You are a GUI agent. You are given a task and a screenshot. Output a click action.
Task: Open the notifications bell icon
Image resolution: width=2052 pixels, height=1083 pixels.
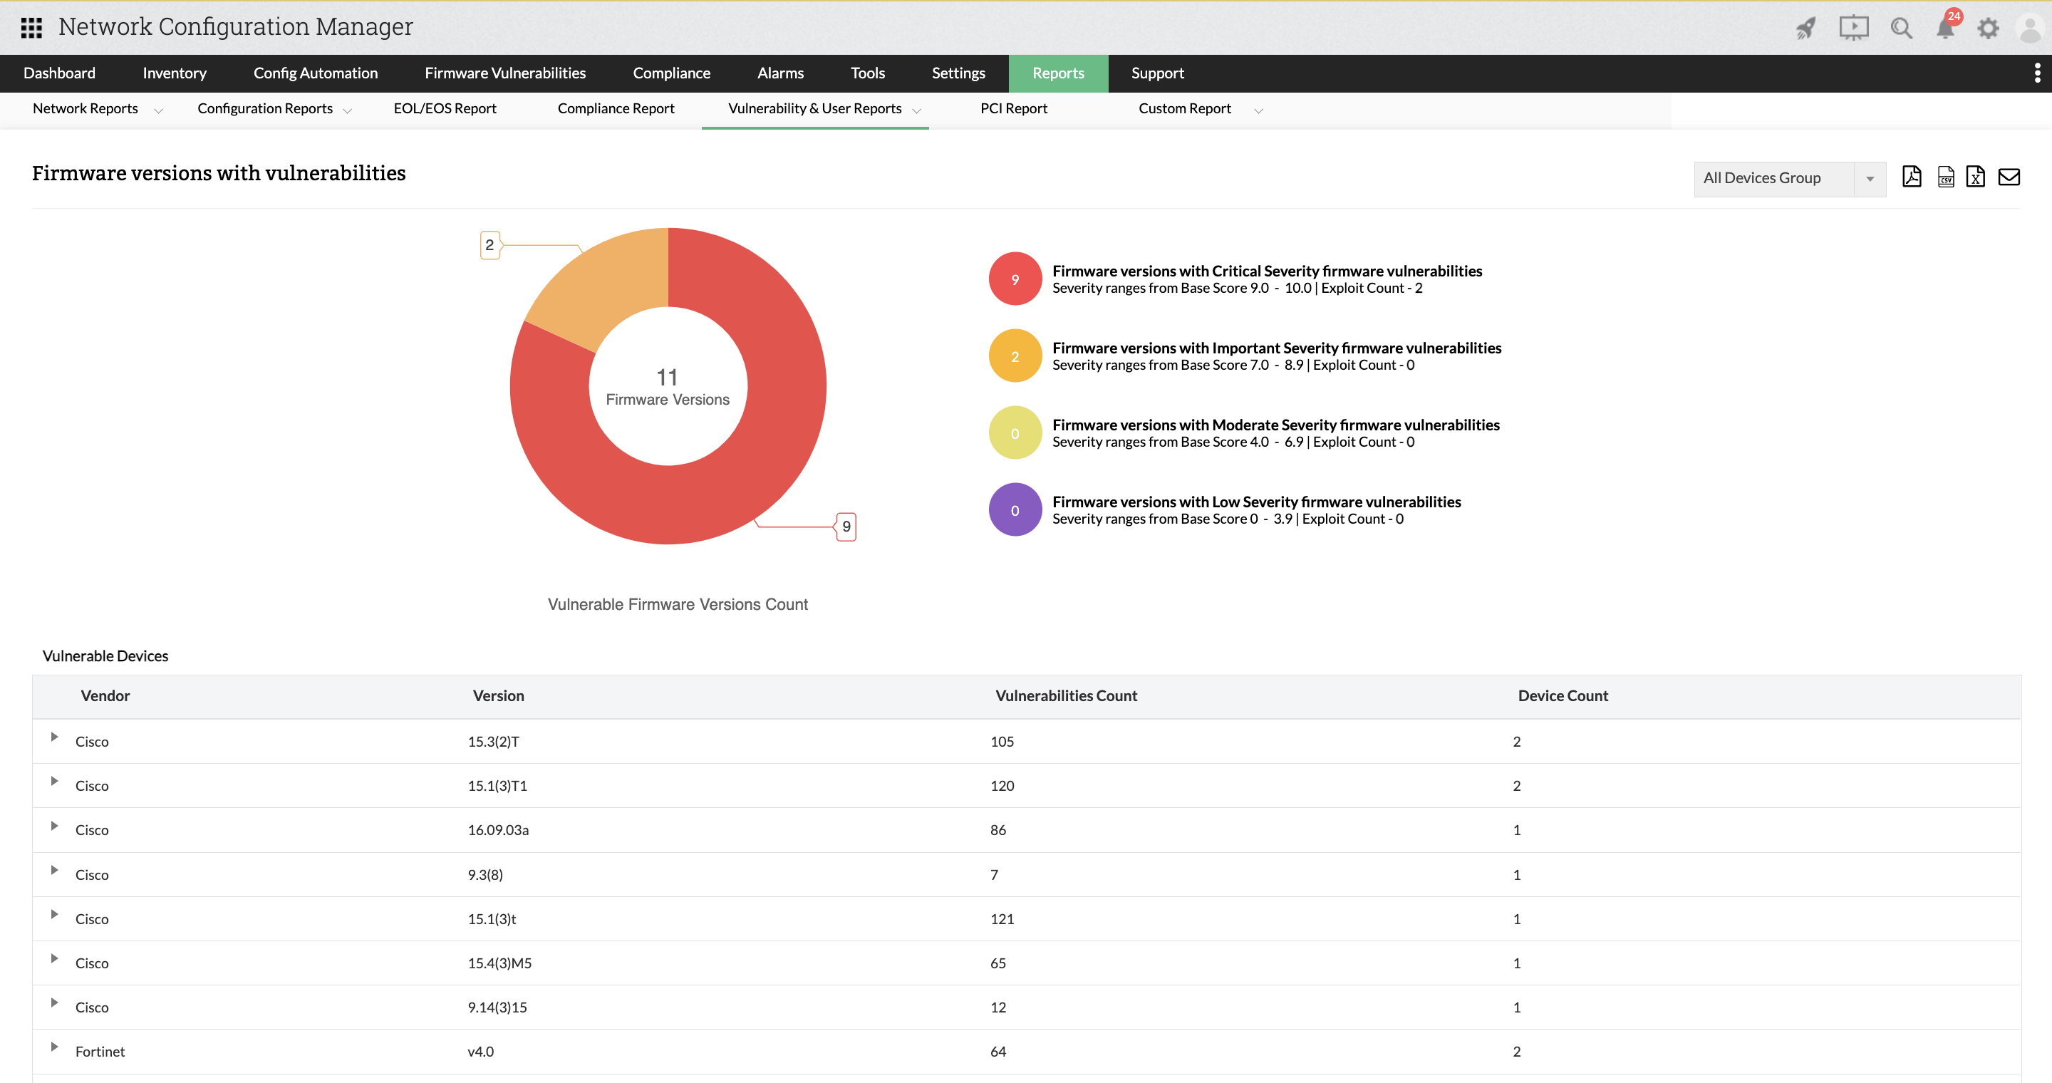1945,28
